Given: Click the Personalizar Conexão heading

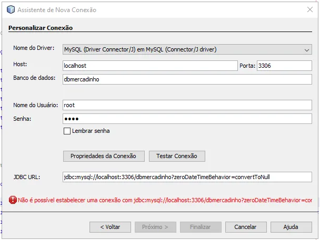Looking at the screenshot, I should 41,28.
